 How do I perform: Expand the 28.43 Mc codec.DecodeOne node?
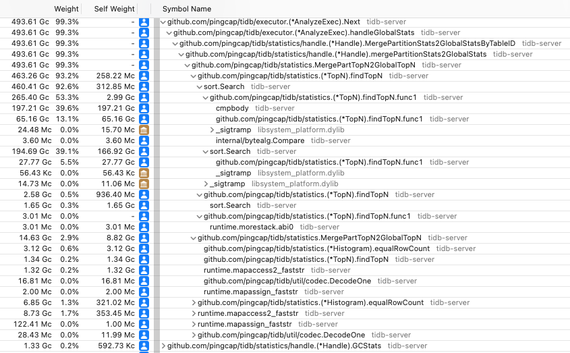(x=194, y=335)
